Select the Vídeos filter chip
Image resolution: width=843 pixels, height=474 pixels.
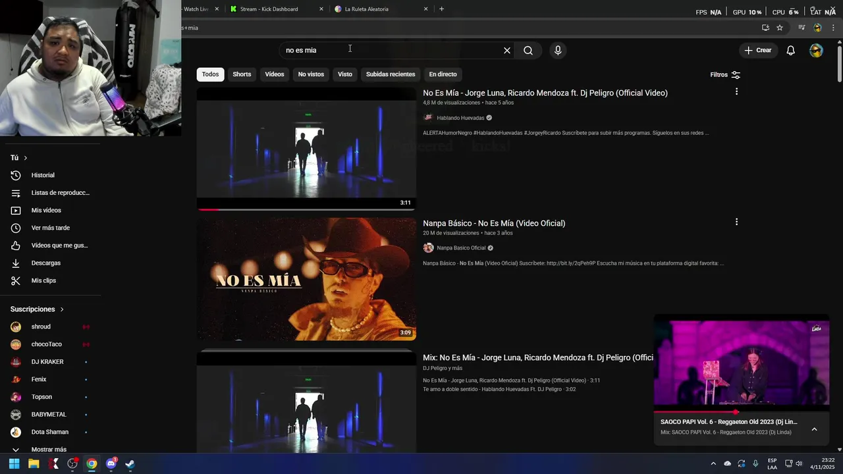pyautogui.click(x=275, y=74)
